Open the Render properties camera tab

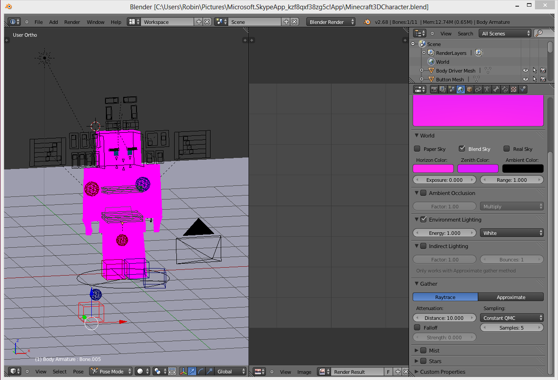point(434,89)
